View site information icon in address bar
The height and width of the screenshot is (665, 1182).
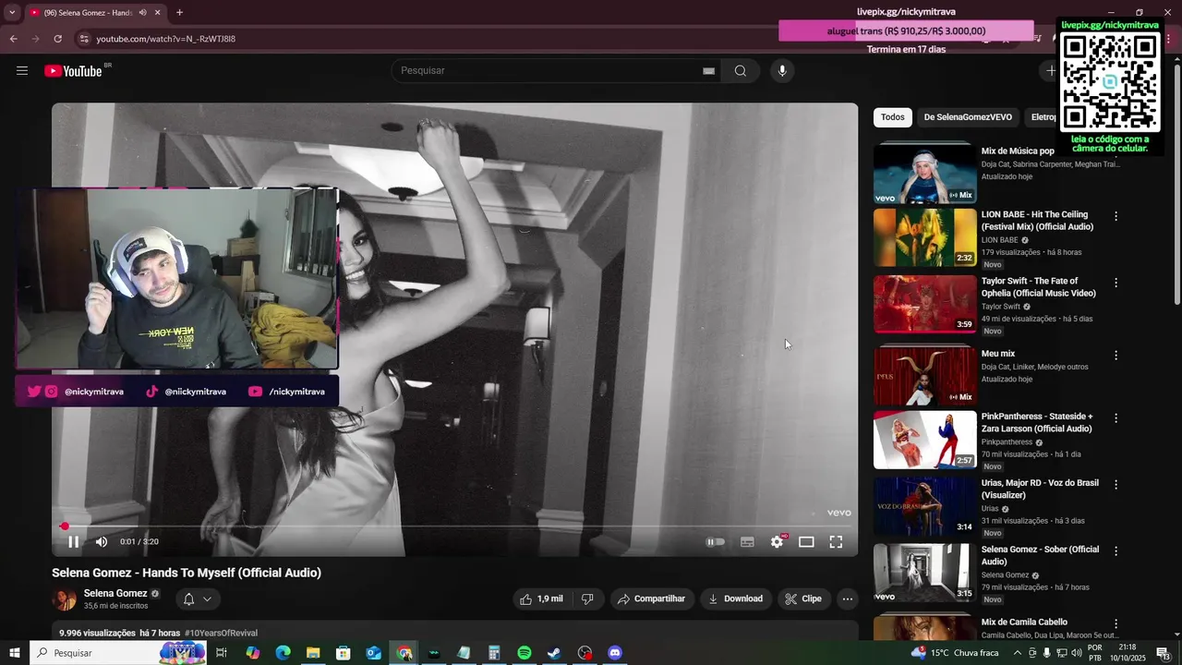click(83, 39)
